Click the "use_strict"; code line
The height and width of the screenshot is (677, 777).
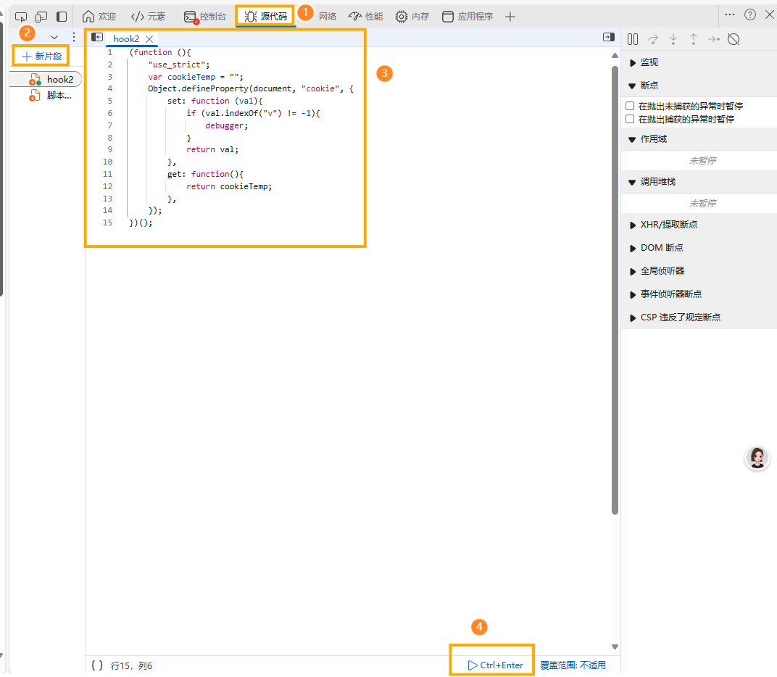tap(179, 65)
